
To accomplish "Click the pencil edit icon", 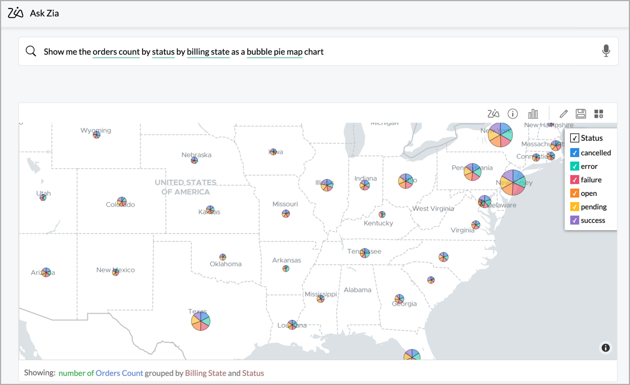I will (x=563, y=114).
